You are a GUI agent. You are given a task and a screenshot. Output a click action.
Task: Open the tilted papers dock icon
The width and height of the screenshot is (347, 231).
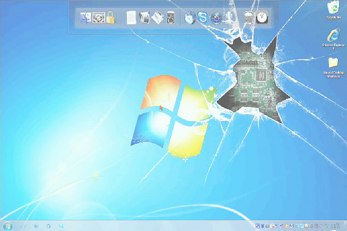pos(158,17)
